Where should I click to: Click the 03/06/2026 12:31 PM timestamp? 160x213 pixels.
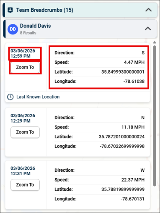pyautogui.click(x=23, y=171)
